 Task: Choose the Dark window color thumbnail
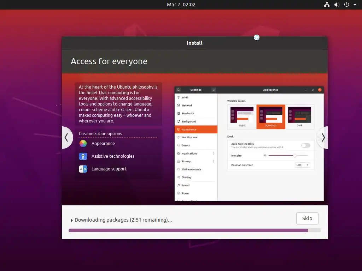point(299,117)
